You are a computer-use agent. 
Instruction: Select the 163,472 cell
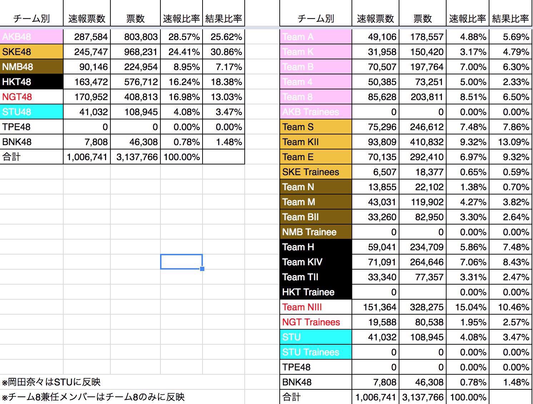(87, 82)
